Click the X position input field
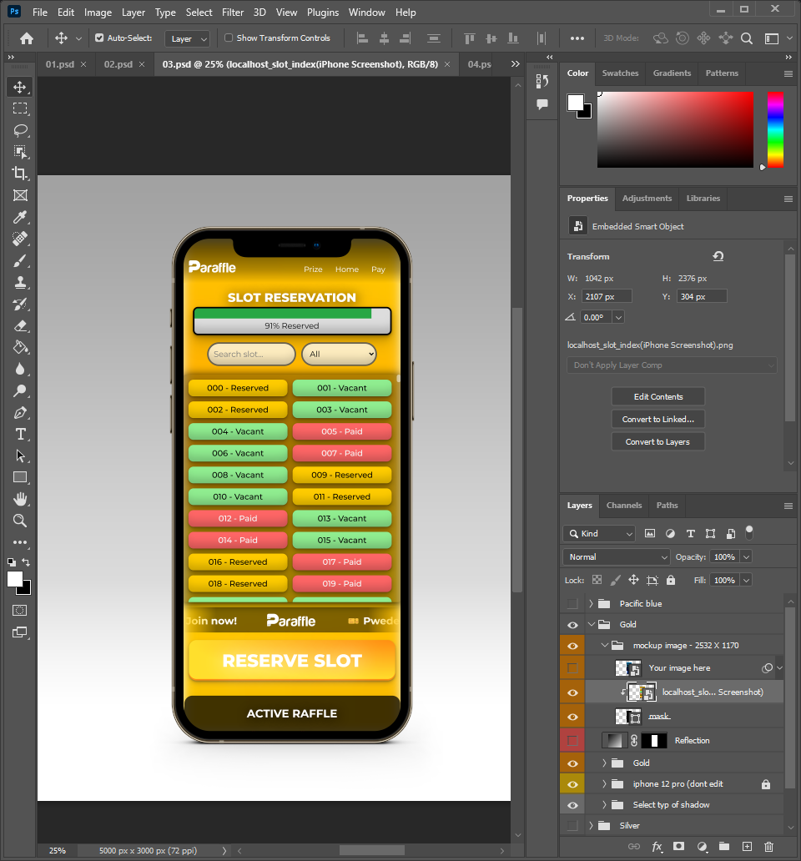The height and width of the screenshot is (861, 801). tap(607, 295)
